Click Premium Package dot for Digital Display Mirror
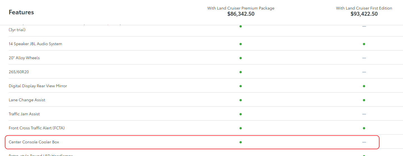The image size is (403, 156). (241, 86)
